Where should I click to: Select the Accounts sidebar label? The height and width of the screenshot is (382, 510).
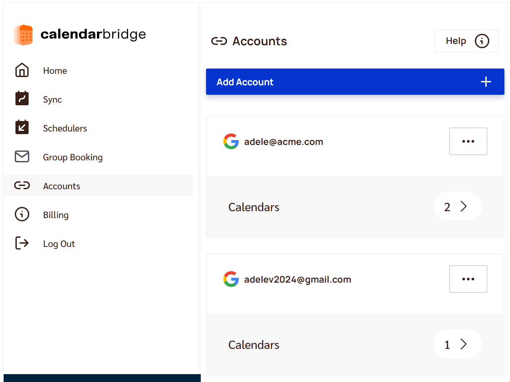coord(61,186)
